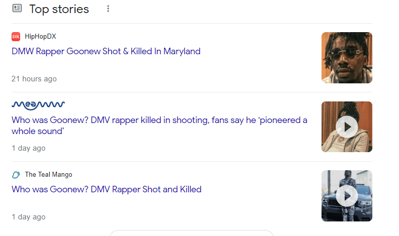Open the 'pioneered a whole sound' article
The image size is (399, 236).
[159, 126]
